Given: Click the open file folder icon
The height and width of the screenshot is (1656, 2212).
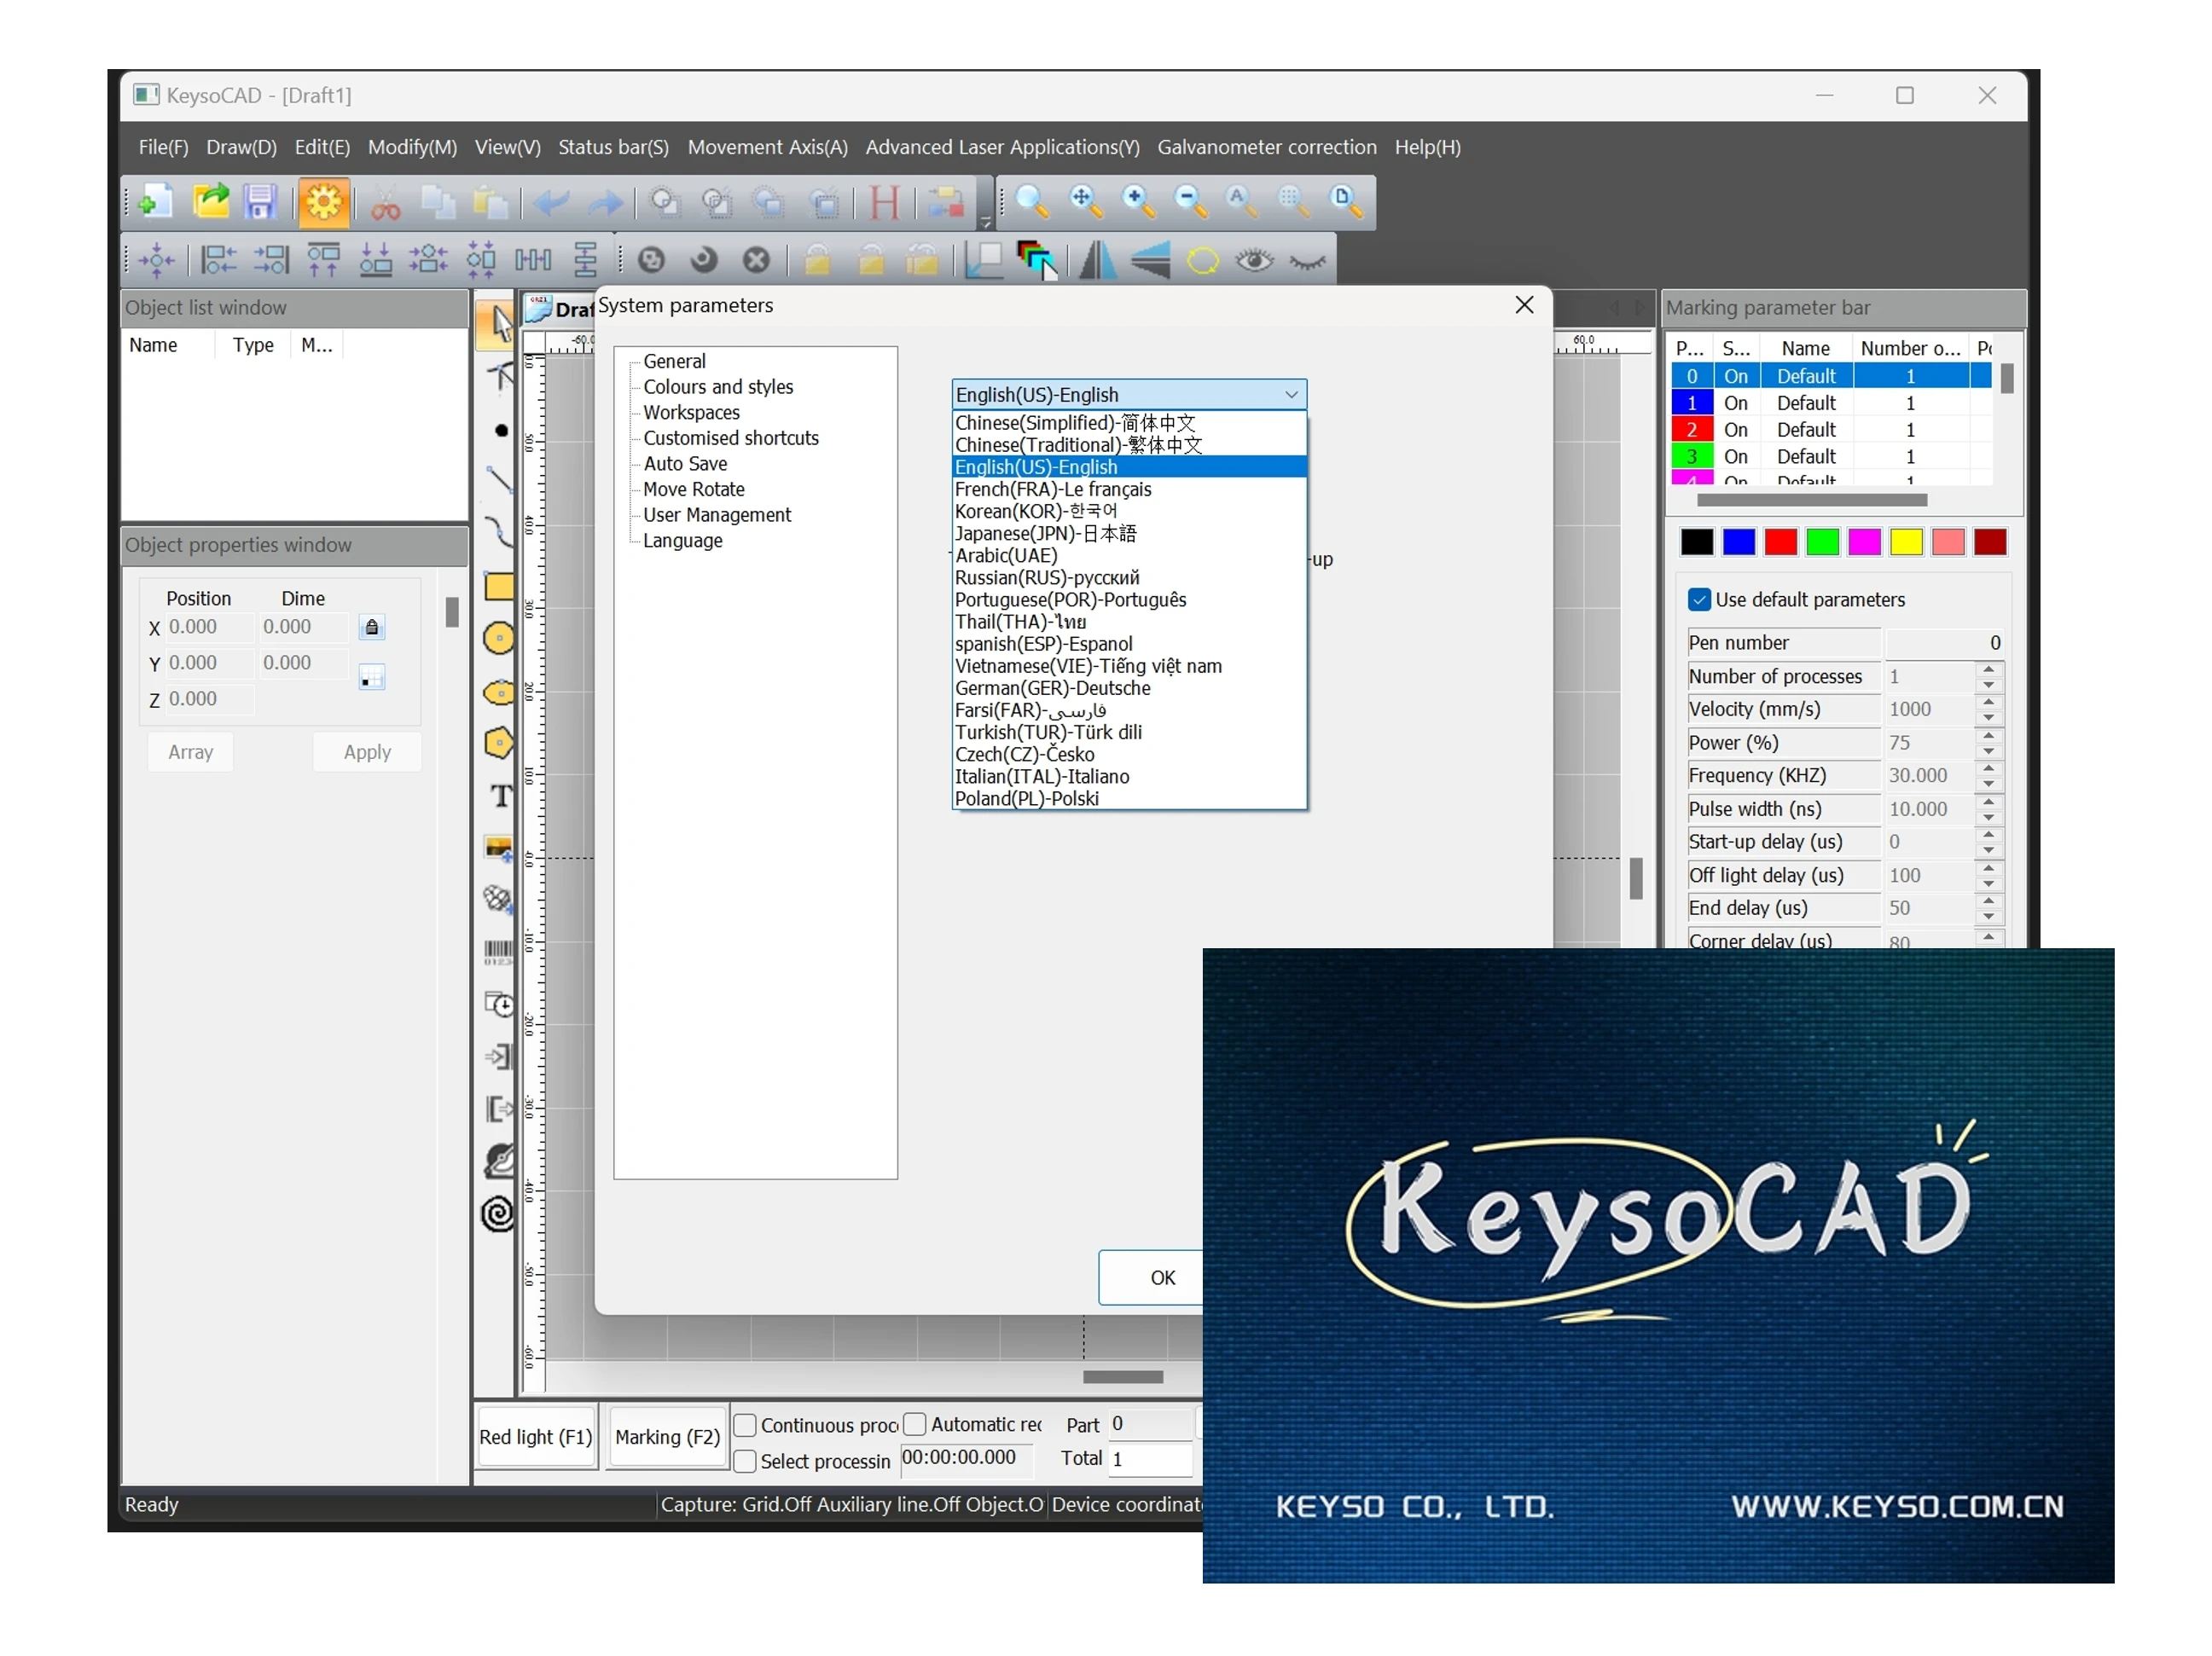Looking at the screenshot, I should point(211,203).
